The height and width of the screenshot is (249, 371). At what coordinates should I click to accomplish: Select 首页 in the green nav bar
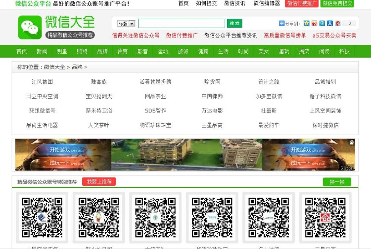tap(22, 51)
